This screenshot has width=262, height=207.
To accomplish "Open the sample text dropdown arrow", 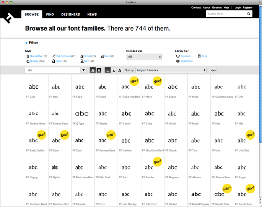I will tap(83, 70).
